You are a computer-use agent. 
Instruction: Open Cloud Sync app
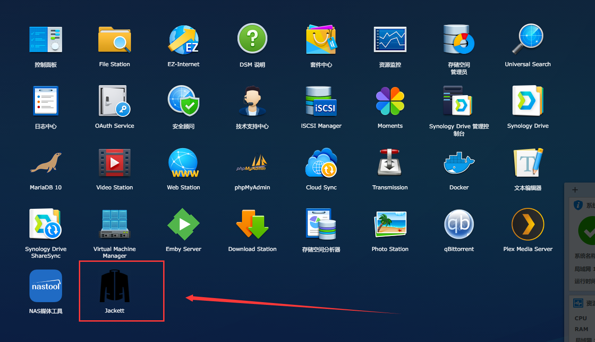click(x=321, y=163)
